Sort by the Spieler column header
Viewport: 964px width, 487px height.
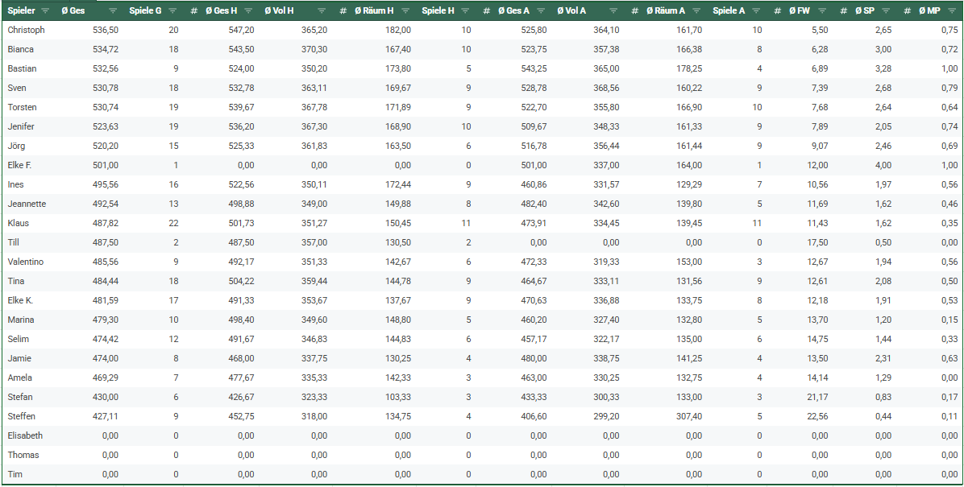tap(21, 11)
